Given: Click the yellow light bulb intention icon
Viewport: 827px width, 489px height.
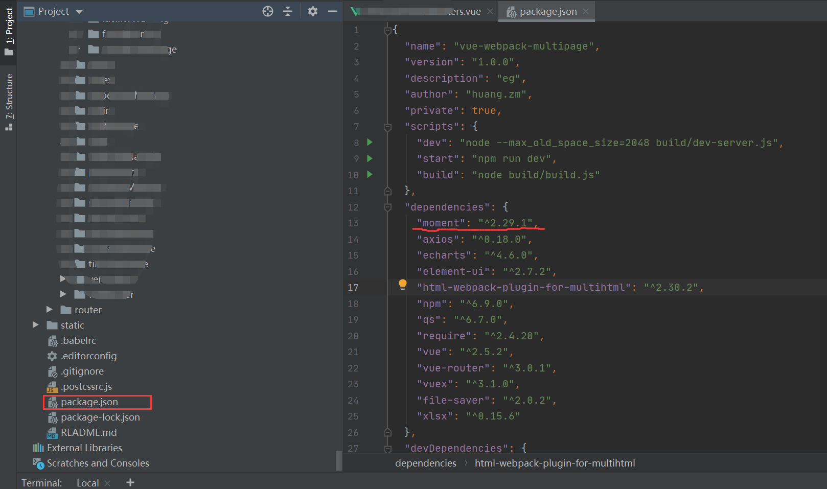Looking at the screenshot, I should 403,285.
